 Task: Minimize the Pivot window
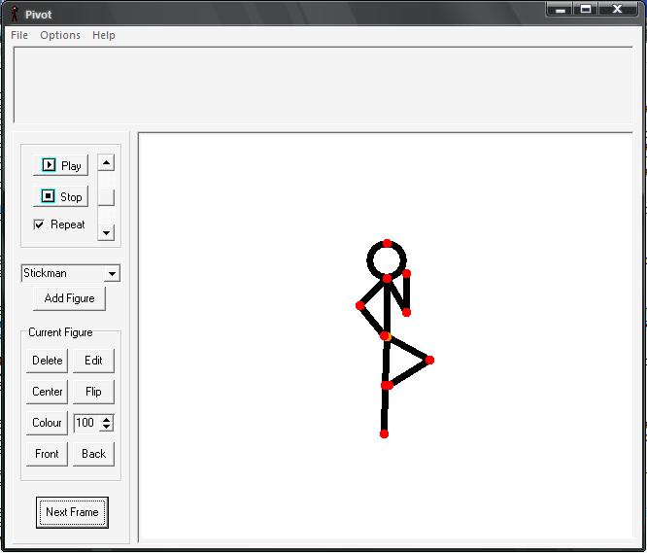click(x=560, y=9)
